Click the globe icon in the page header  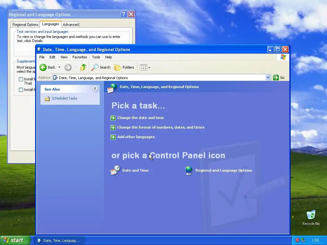click(112, 88)
